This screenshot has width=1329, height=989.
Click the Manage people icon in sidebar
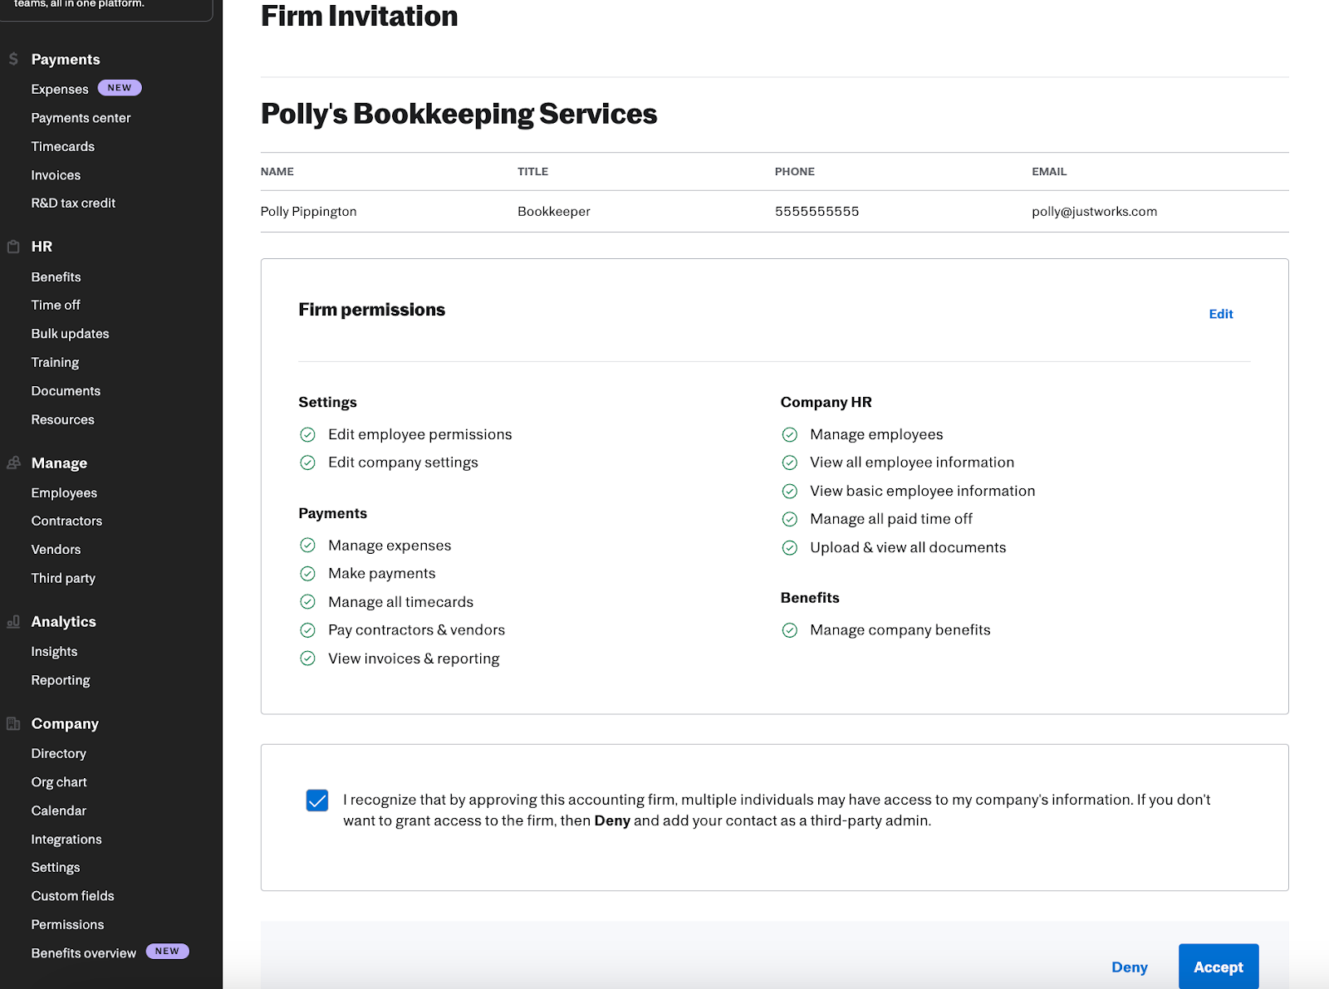[13, 463]
